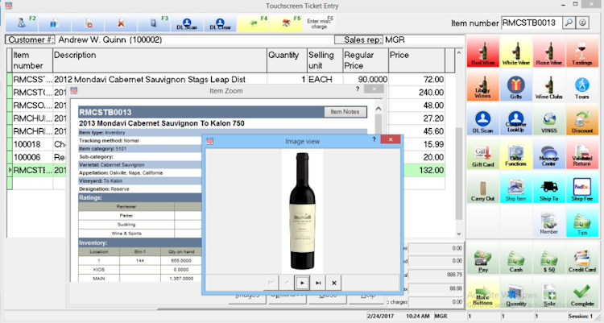
Task: Click the price 240.00 cell
Action: pos(416,93)
